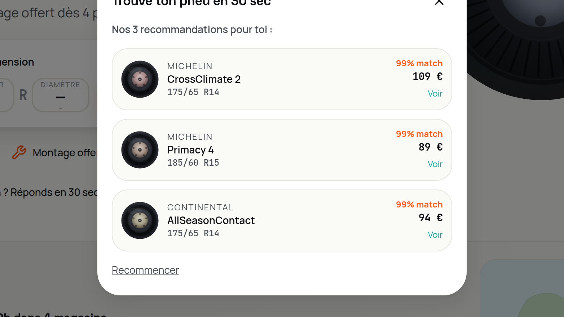Click the 109 € price label
564x317 pixels.
coord(428,76)
